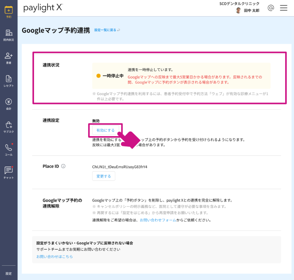Click the @ mention icon in header
Image resolution: width=294 pixels, height=280 pixels.
(x=271, y=8)
